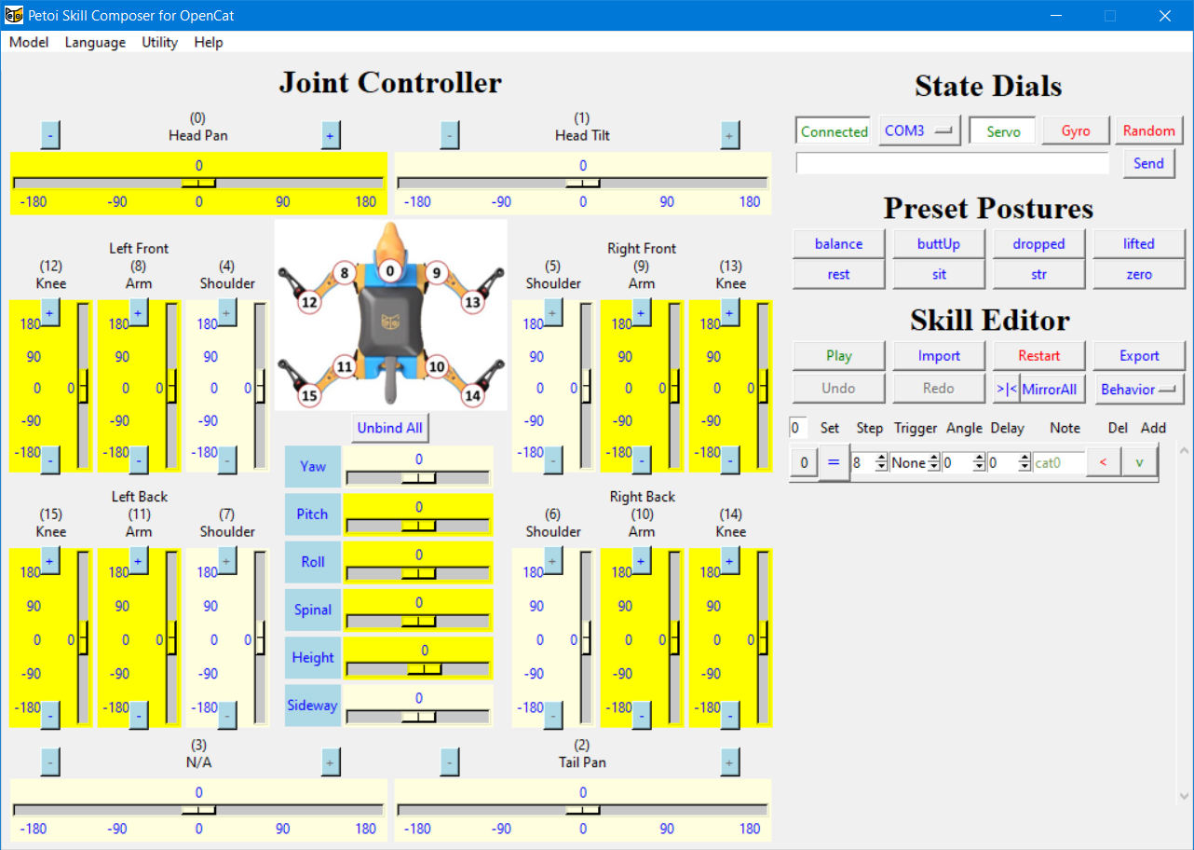The height and width of the screenshot is (850, 1194).
Task: Click the cat0 note field
Action: pos(1059,462)
